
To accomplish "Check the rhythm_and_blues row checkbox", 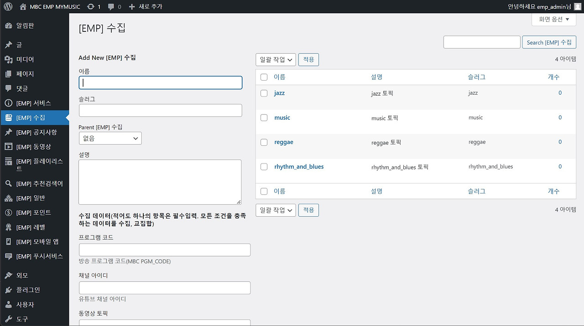I will tap(264, 167).
